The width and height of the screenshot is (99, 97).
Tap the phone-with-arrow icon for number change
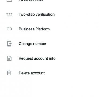pos(9,44)
